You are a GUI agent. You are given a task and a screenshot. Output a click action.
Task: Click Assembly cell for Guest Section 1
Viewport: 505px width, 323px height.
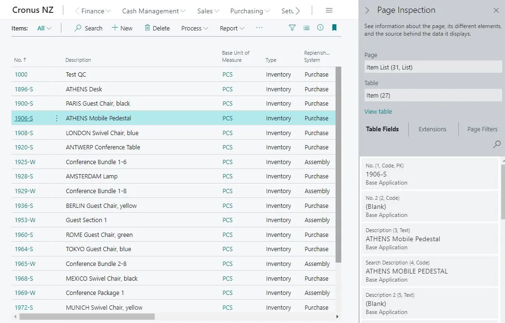pyautogui.click(x=317, y=220)
